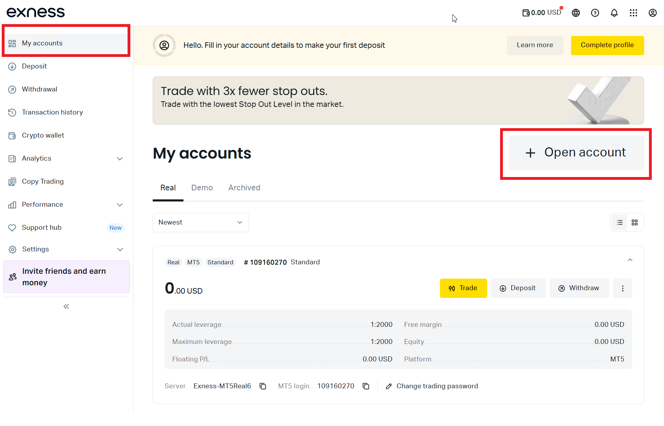664x426 pixels.
Task: Collapse the account 109160270 card
Action: click(x=630, y=260)
